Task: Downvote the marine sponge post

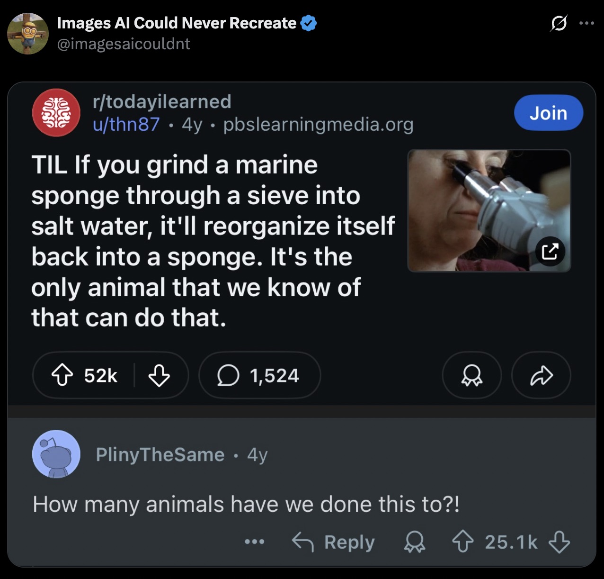Action: (x=159, y=376)
